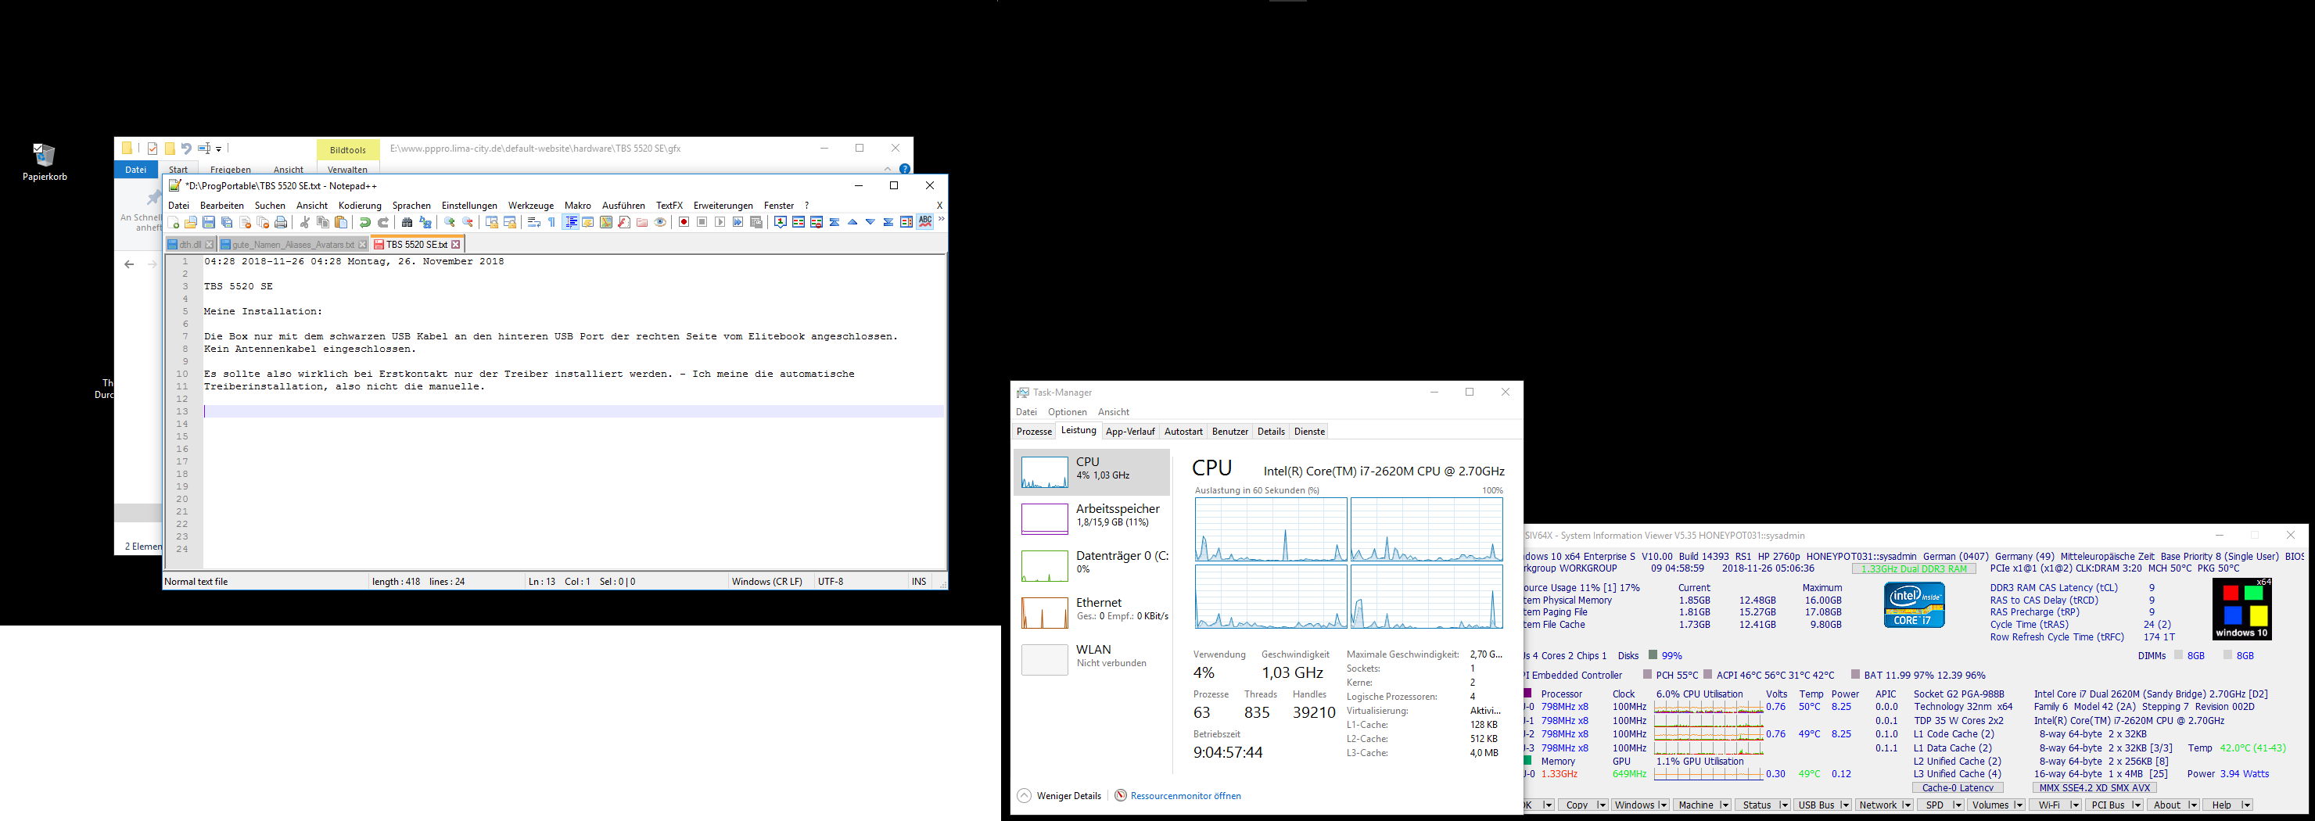Click the PCH temperature color square
The width and height of the screenshot is (2315, 821).
pyautogui.click(x=1647, y=675)
